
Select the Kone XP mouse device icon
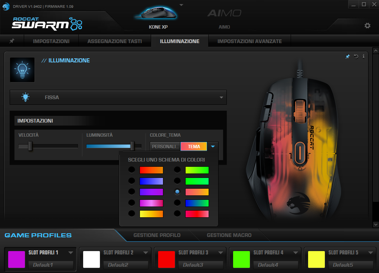point(157,13)
